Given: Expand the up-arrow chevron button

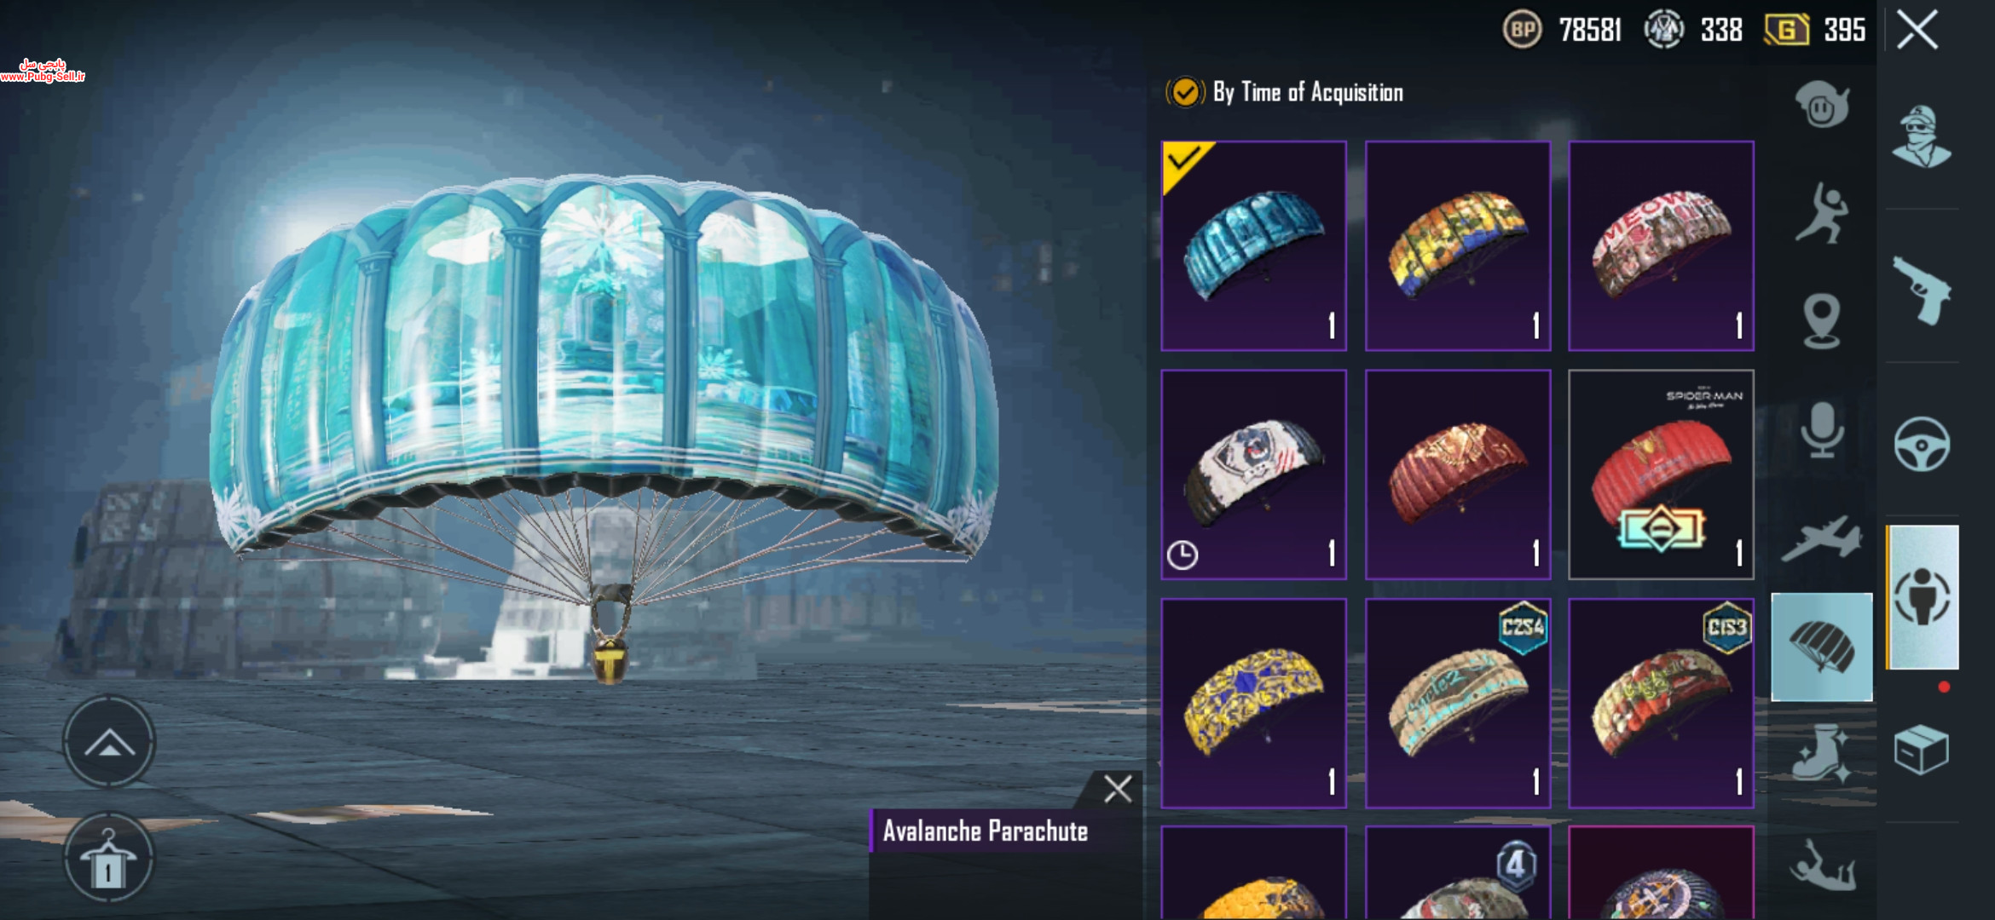Looking at the screenshot, I should click(x=109, y=742).
